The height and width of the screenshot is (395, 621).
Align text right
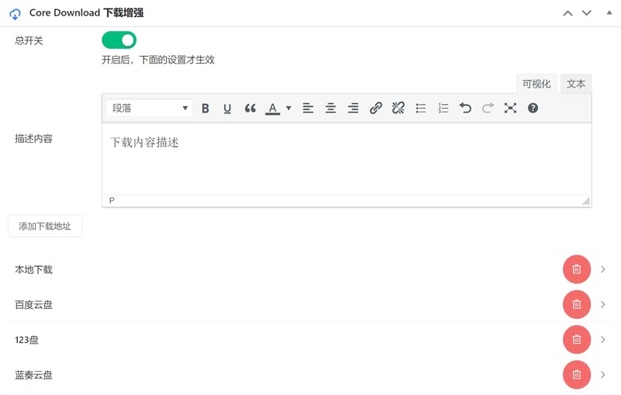353,108
